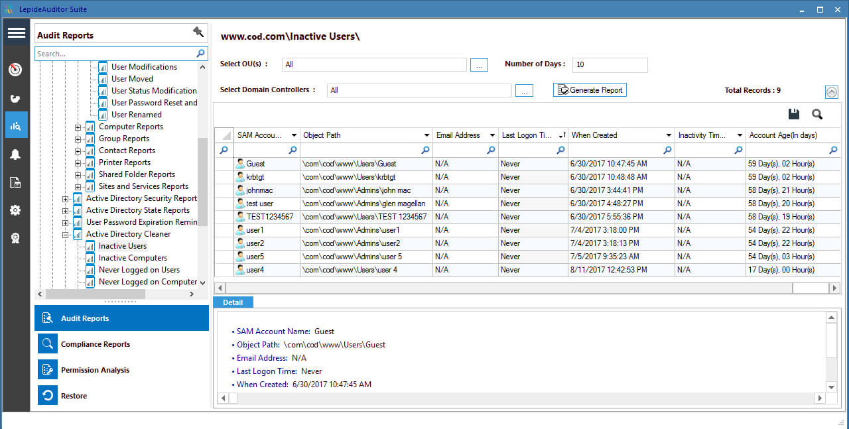The height and width of the screenshot is (429, 849).
Task: Open the scheduled reports icon in sidebar
Action: click(15, 182)
